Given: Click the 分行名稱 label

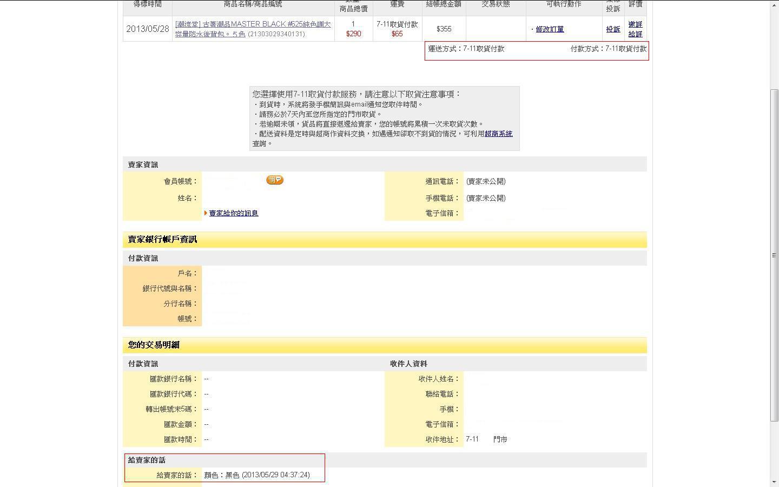Looking at the screenshot, I should [x=181, y=304].
